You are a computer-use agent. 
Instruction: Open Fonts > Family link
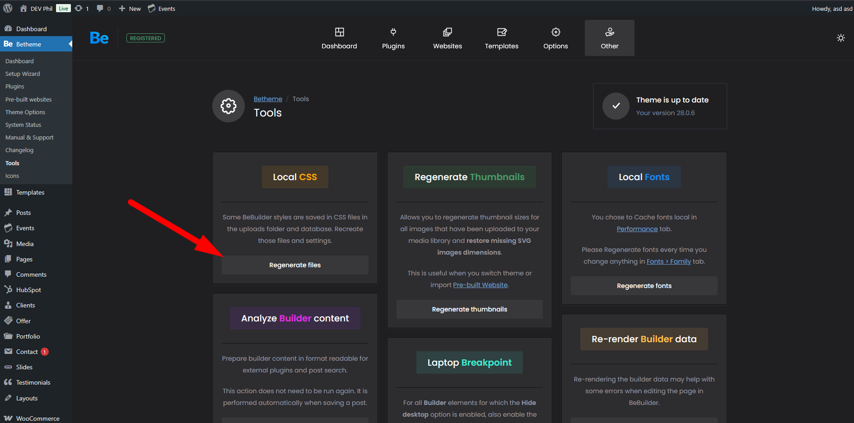pyautogui.click(x=669, y=261)
